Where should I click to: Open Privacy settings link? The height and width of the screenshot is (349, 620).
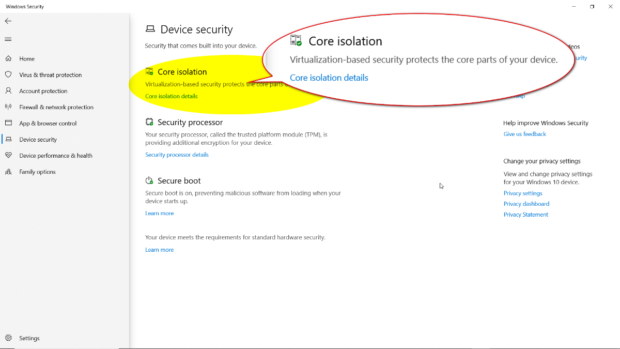(x=523, y=193)
